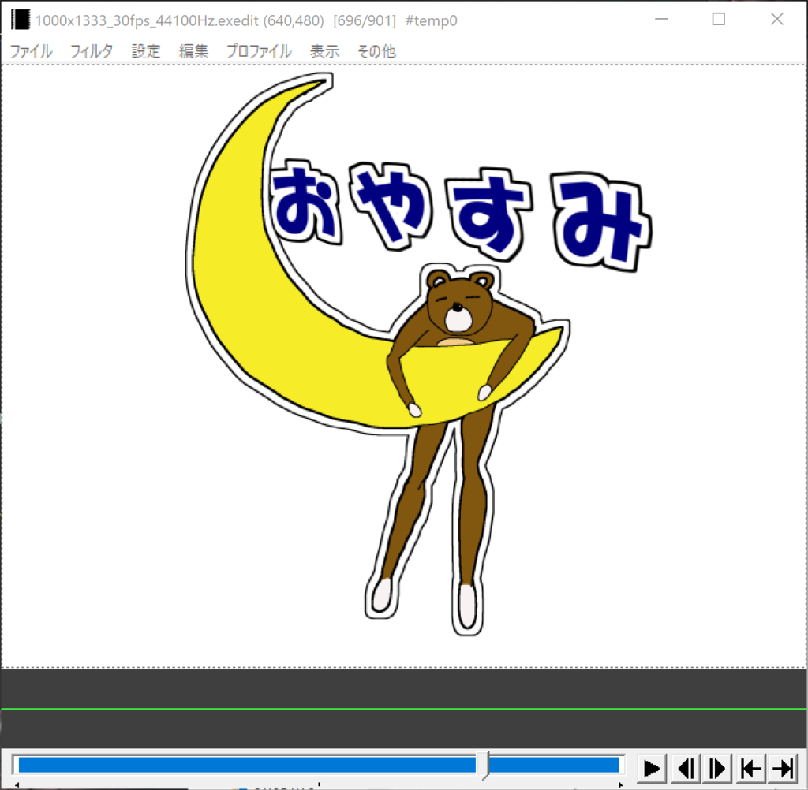Step forward one frame with the next-frame button
This screenshot has width=808, height=790.
click(718, 766)
